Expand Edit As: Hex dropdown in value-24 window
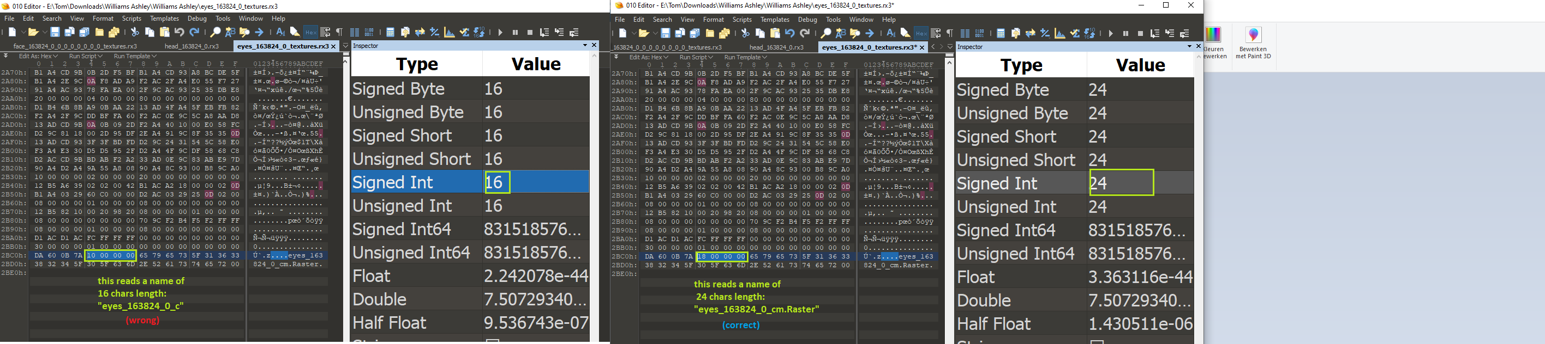Image resolution: width=1545 pixels, height=344 pixels. pos(648,58)
